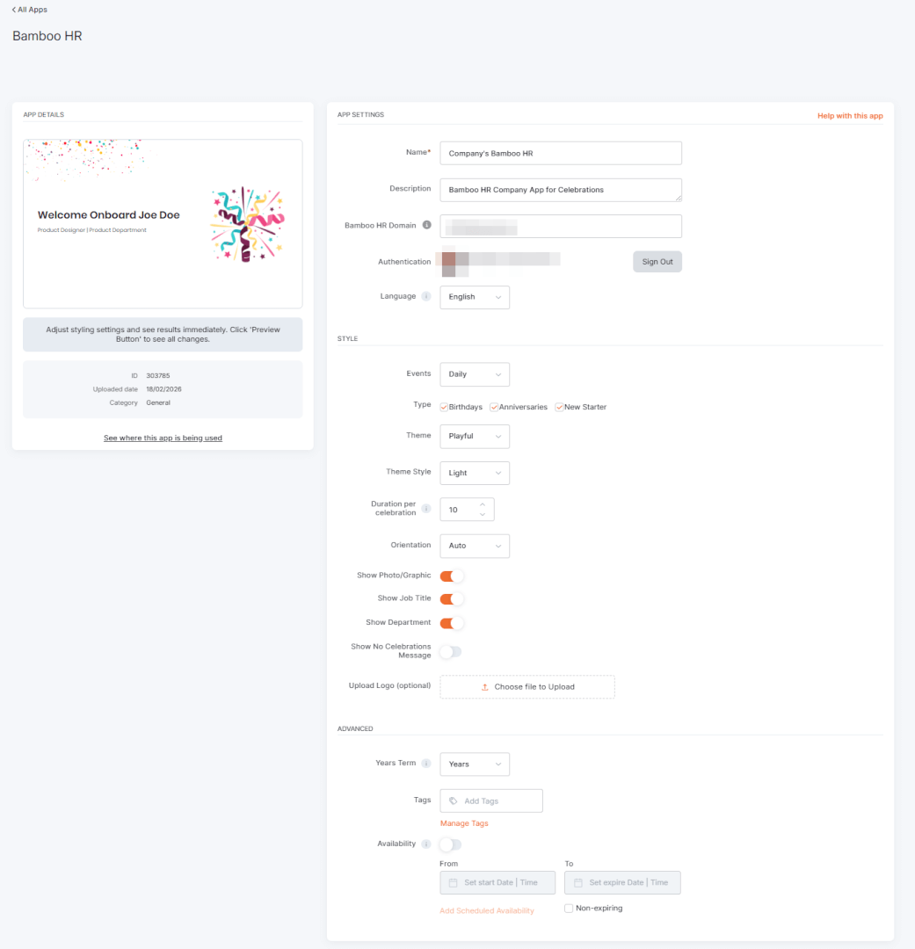
Task: Expand the Orientation dropdown set to Auto
Action: pos(475,546)
